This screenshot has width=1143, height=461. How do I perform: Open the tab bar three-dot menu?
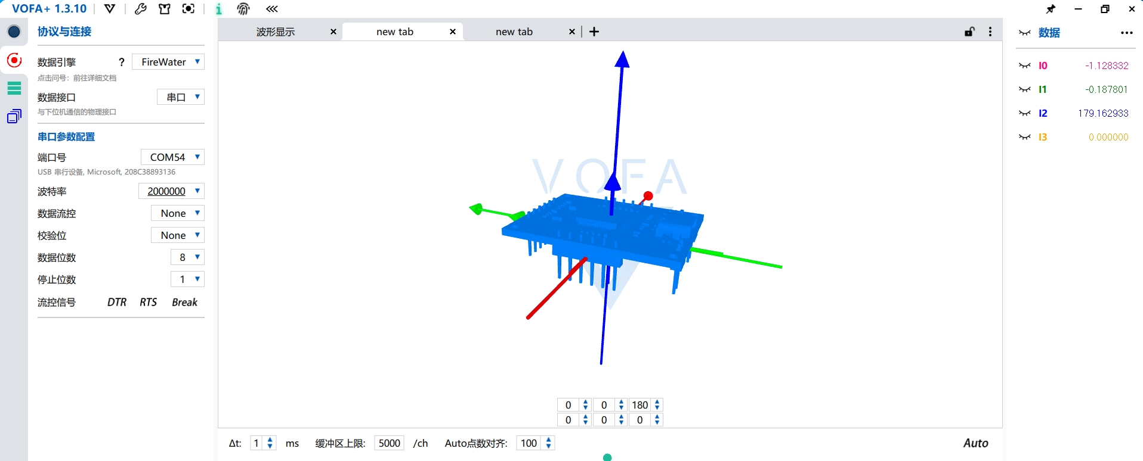(x=990, y=32)
